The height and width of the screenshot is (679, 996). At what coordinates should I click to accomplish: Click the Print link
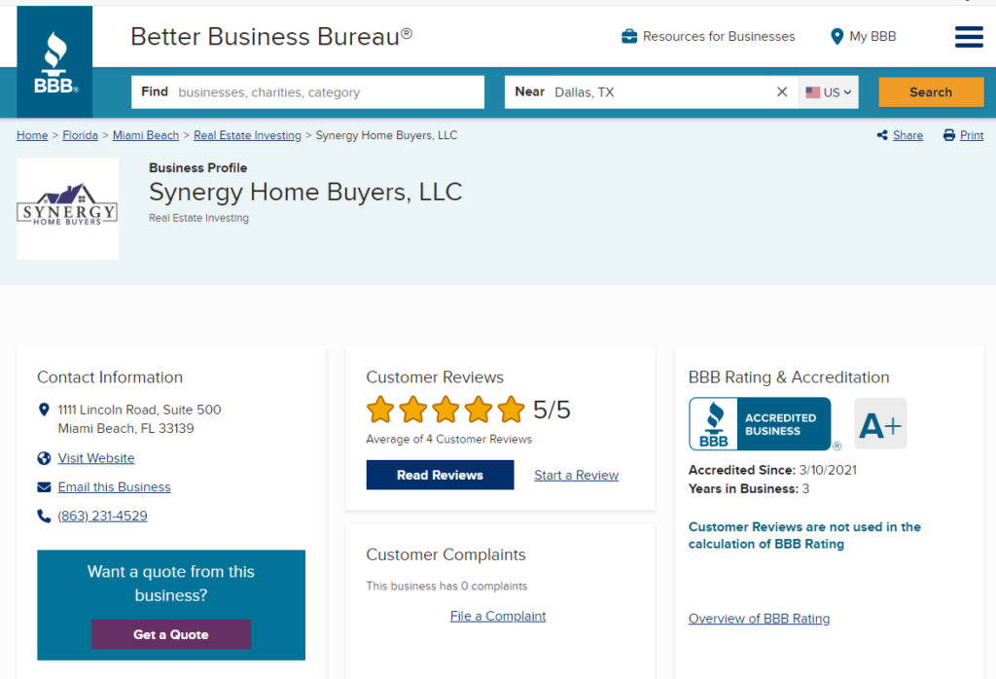[x=972, y=135]
